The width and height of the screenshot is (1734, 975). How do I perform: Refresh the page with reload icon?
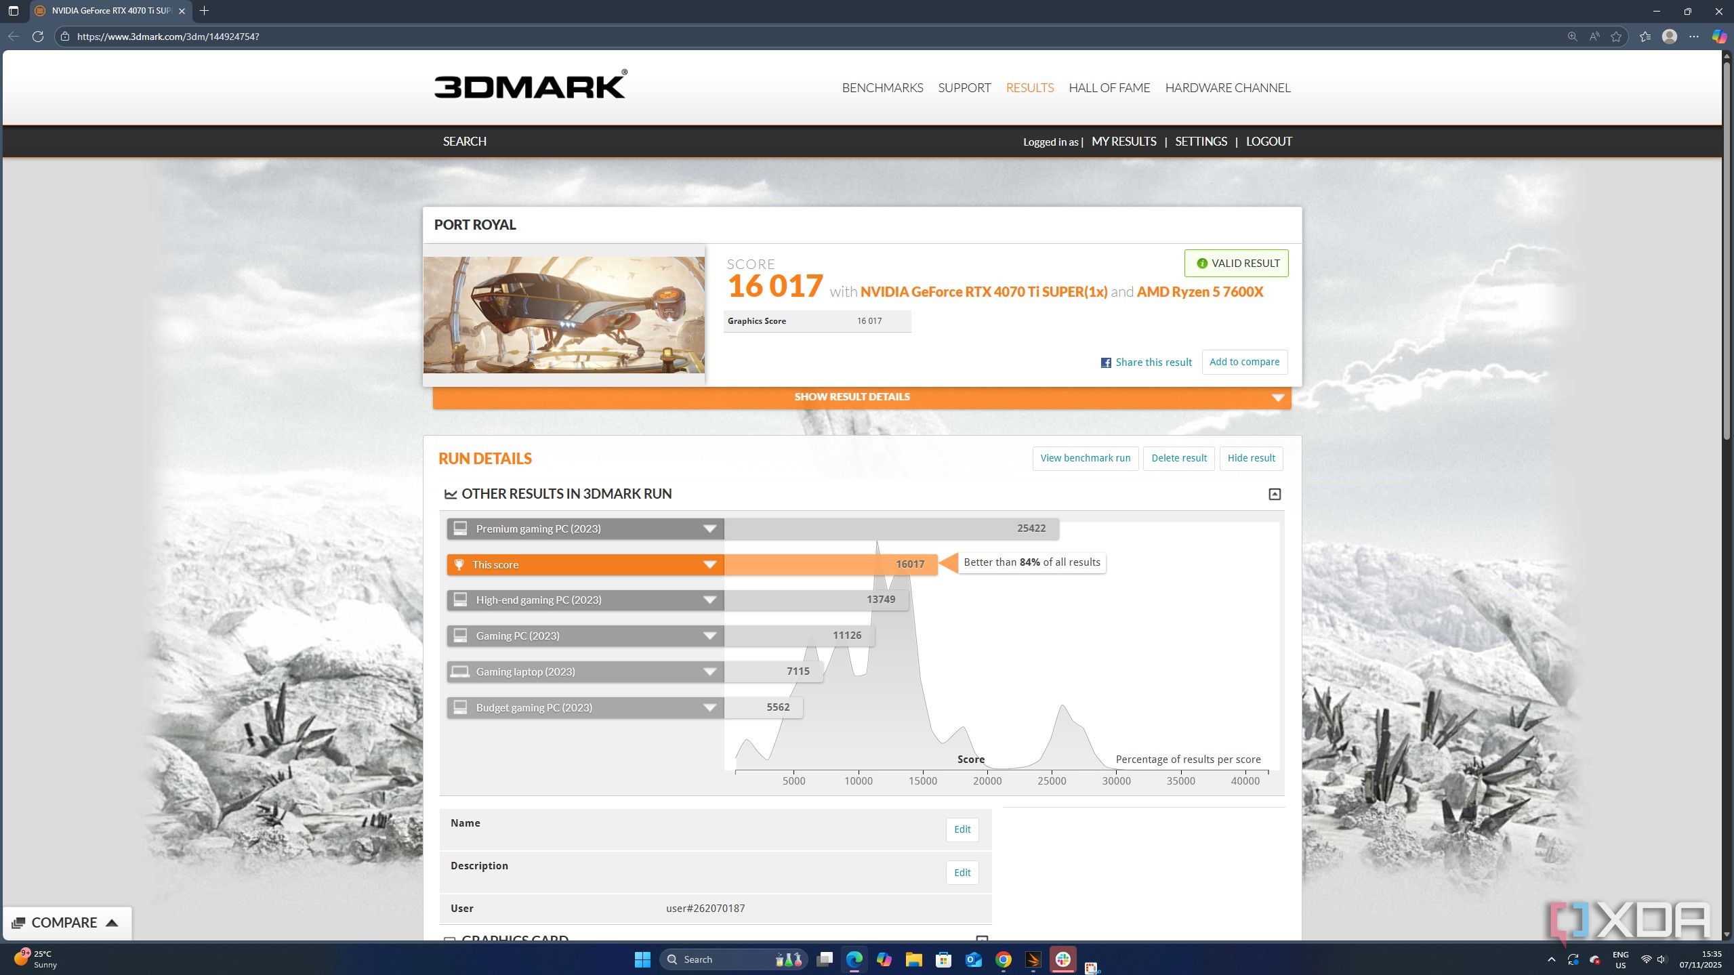click(38, 37)
